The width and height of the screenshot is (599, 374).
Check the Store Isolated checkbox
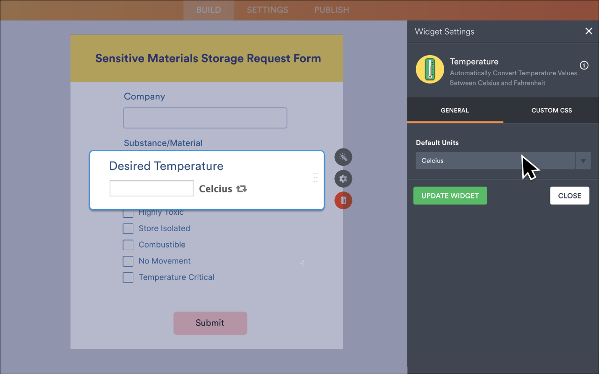[128, 228]
